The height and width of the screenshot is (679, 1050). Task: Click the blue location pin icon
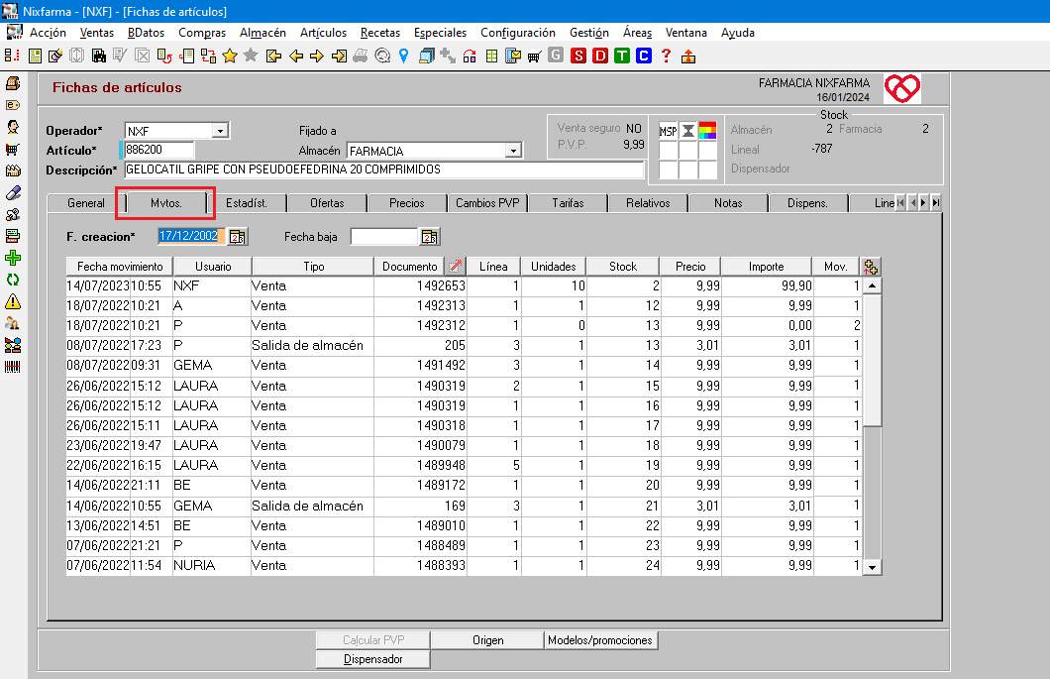(x=404, y=57)
